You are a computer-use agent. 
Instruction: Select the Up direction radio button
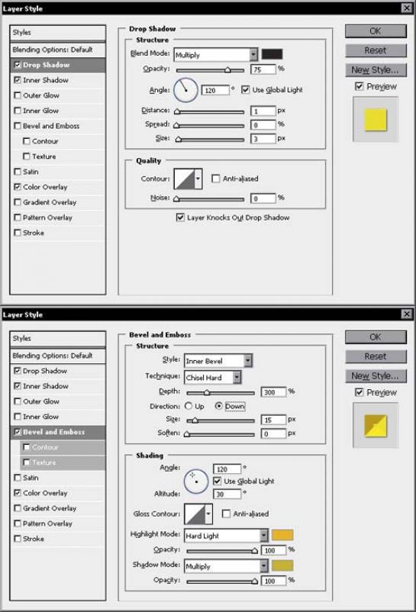tap(189, 406)
